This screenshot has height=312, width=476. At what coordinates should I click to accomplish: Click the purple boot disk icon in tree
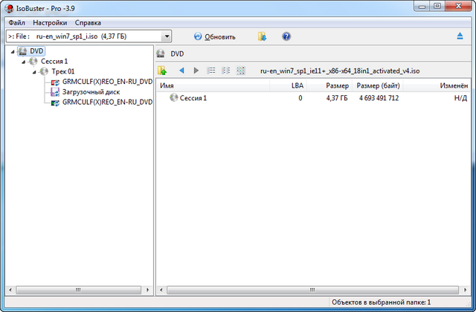(55, 92)
